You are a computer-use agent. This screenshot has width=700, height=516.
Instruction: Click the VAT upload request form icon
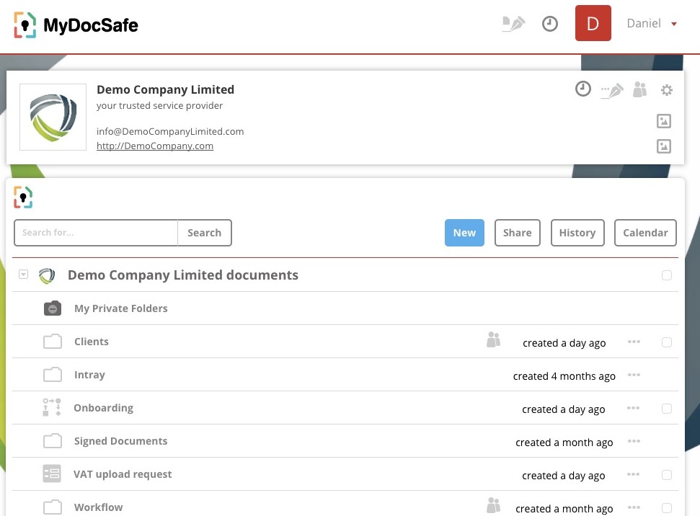click(51, 473)
